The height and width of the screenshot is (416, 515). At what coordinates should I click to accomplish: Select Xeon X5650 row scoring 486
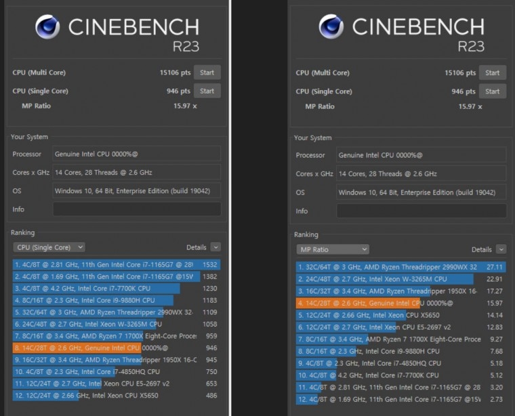(117, 395)
